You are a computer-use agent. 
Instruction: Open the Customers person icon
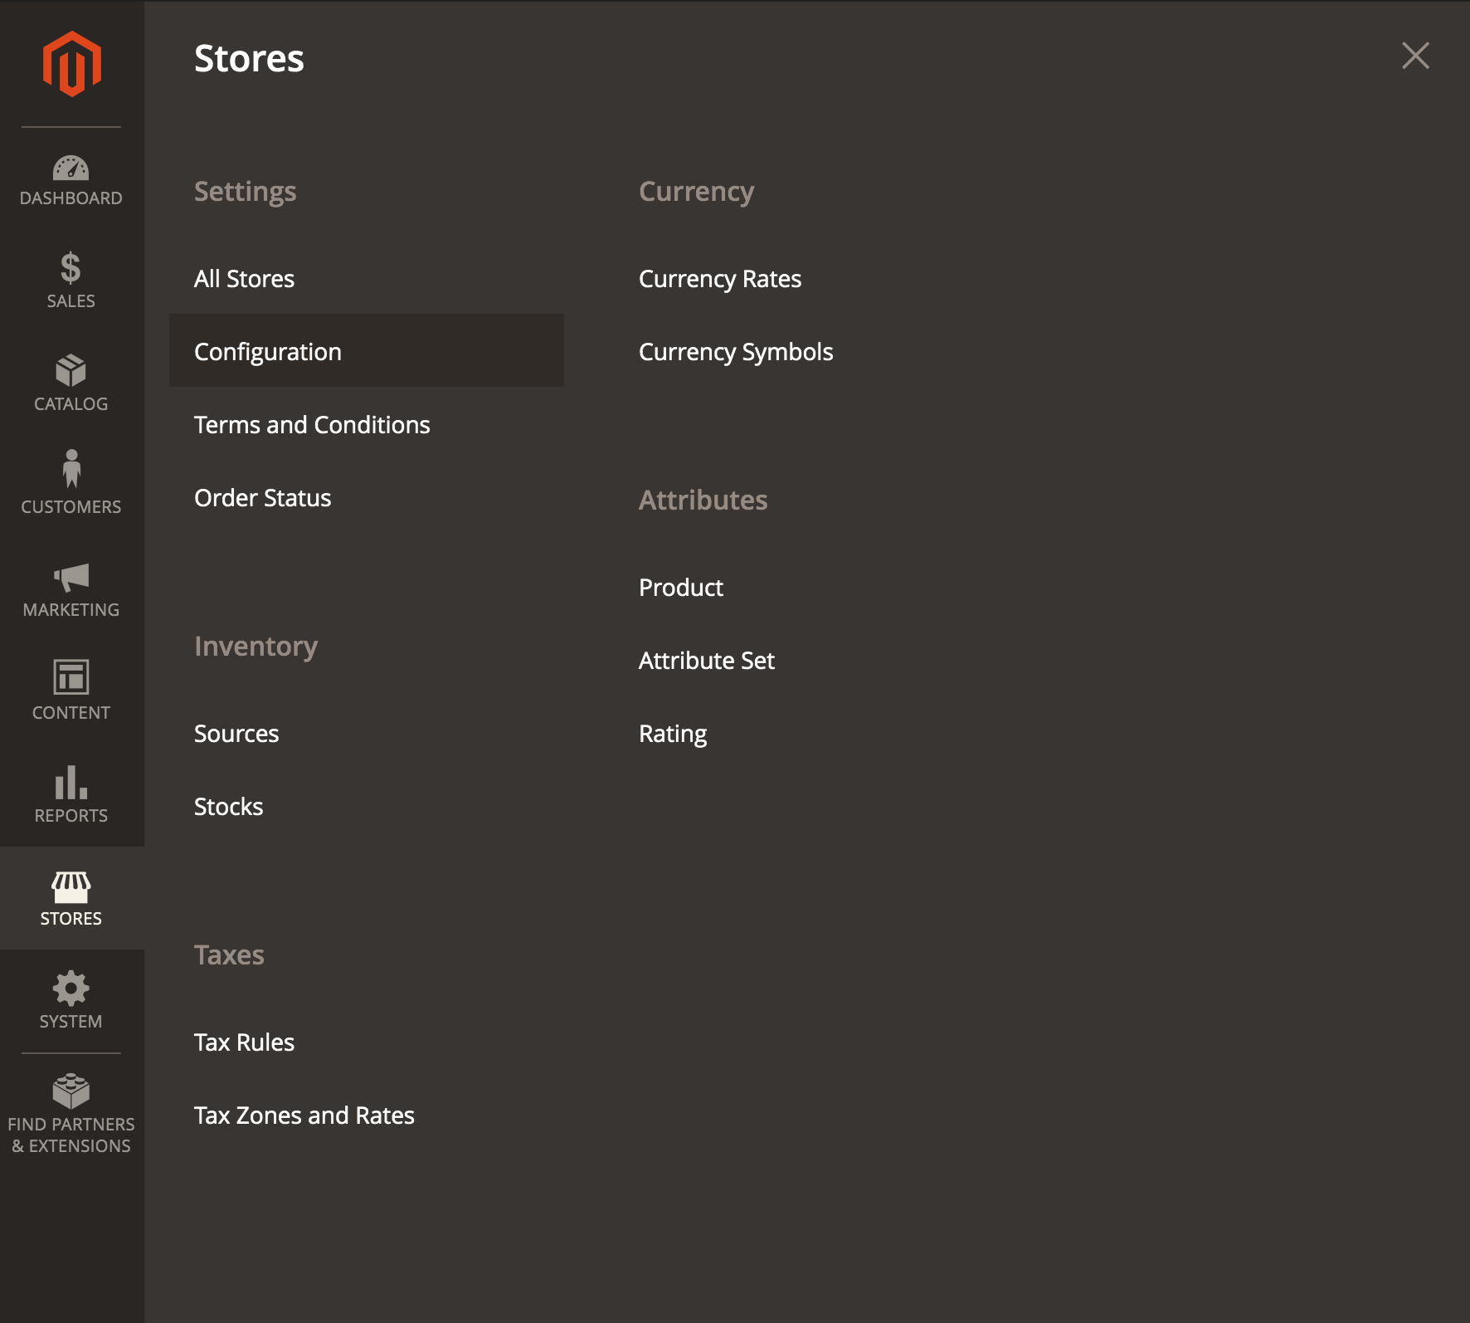[x=71, y=469]
